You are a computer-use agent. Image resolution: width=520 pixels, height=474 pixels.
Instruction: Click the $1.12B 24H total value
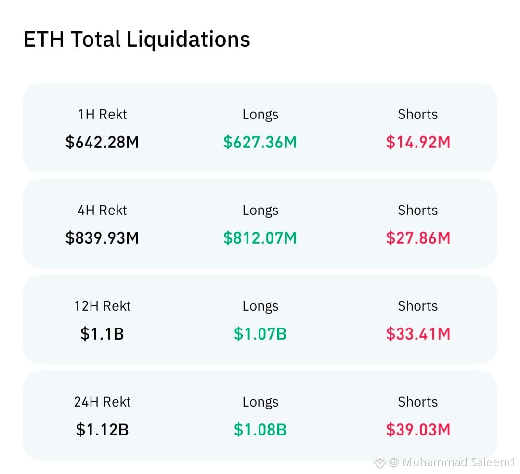(x=102, y=430)
